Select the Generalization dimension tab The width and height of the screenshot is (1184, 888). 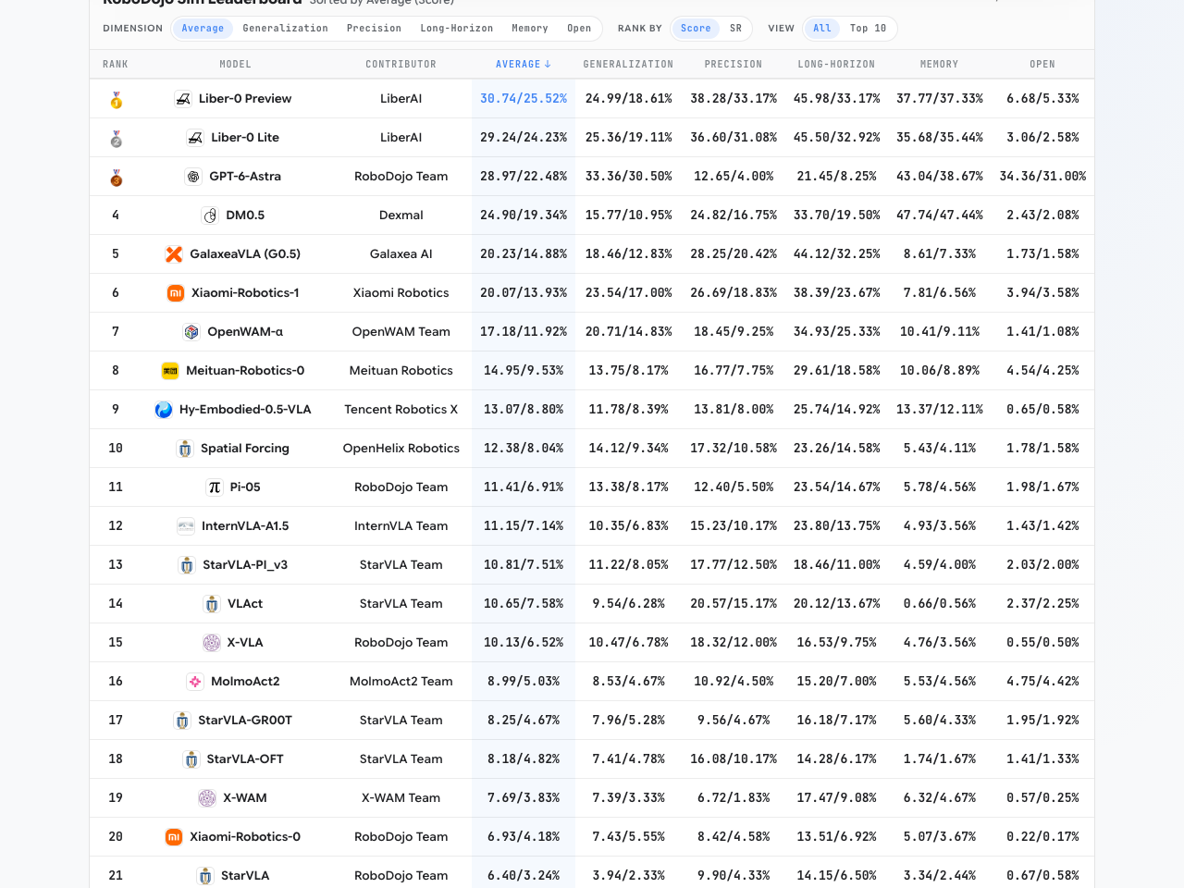[285, 29]
